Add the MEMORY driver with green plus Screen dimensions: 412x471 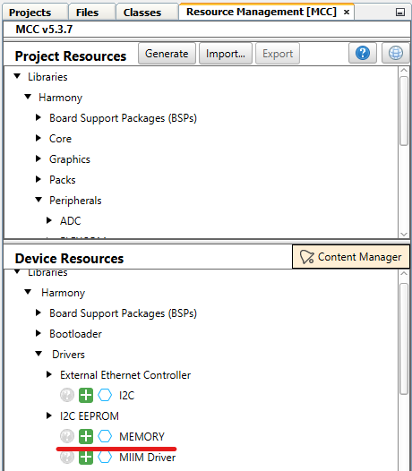point(86,436)
